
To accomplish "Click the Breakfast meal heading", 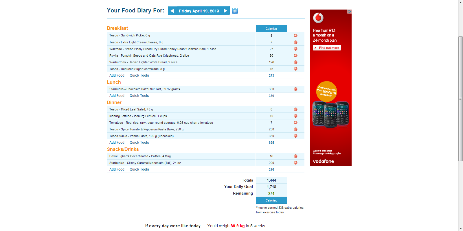I will pos(117,28).
